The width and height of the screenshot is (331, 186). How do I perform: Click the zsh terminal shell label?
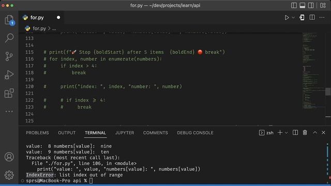click(270, 133)
